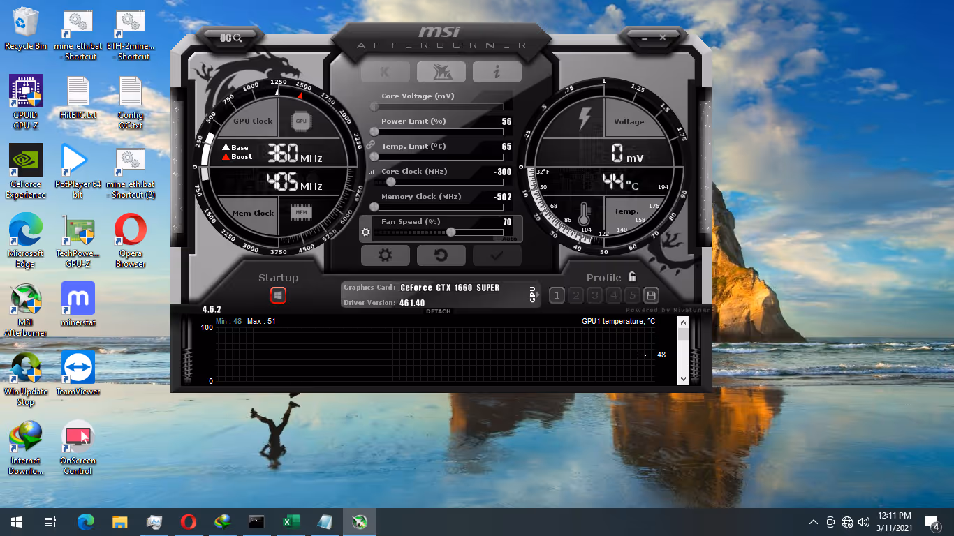Click the core clock curve editor icon

click(x=372, y=172)
